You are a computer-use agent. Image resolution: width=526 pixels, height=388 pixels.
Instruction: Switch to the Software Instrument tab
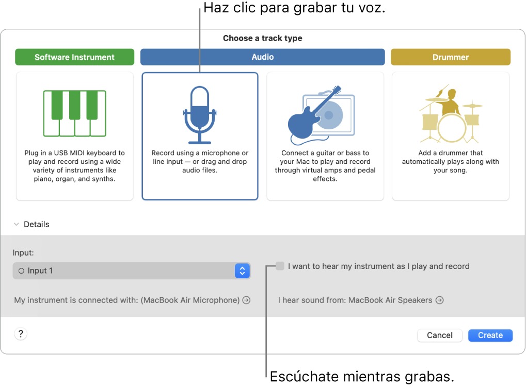point(74,57)
